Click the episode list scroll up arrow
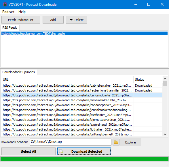Screen dimensions: 169x167 pyautogui.click(x=165, y=79)
